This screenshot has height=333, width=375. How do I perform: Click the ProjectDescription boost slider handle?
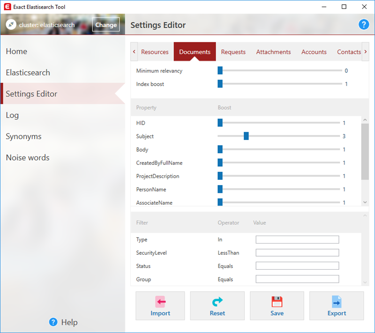[x=220, y=176]
